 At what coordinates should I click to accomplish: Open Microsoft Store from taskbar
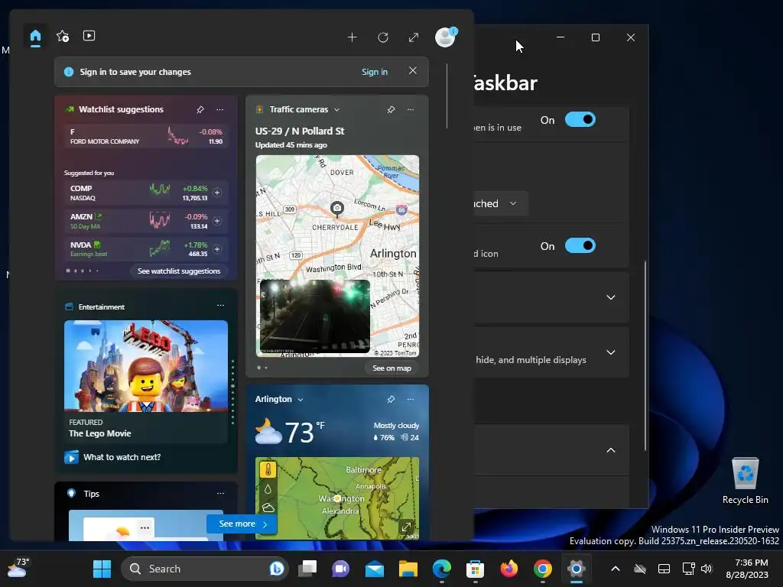[x=476, y=569]
